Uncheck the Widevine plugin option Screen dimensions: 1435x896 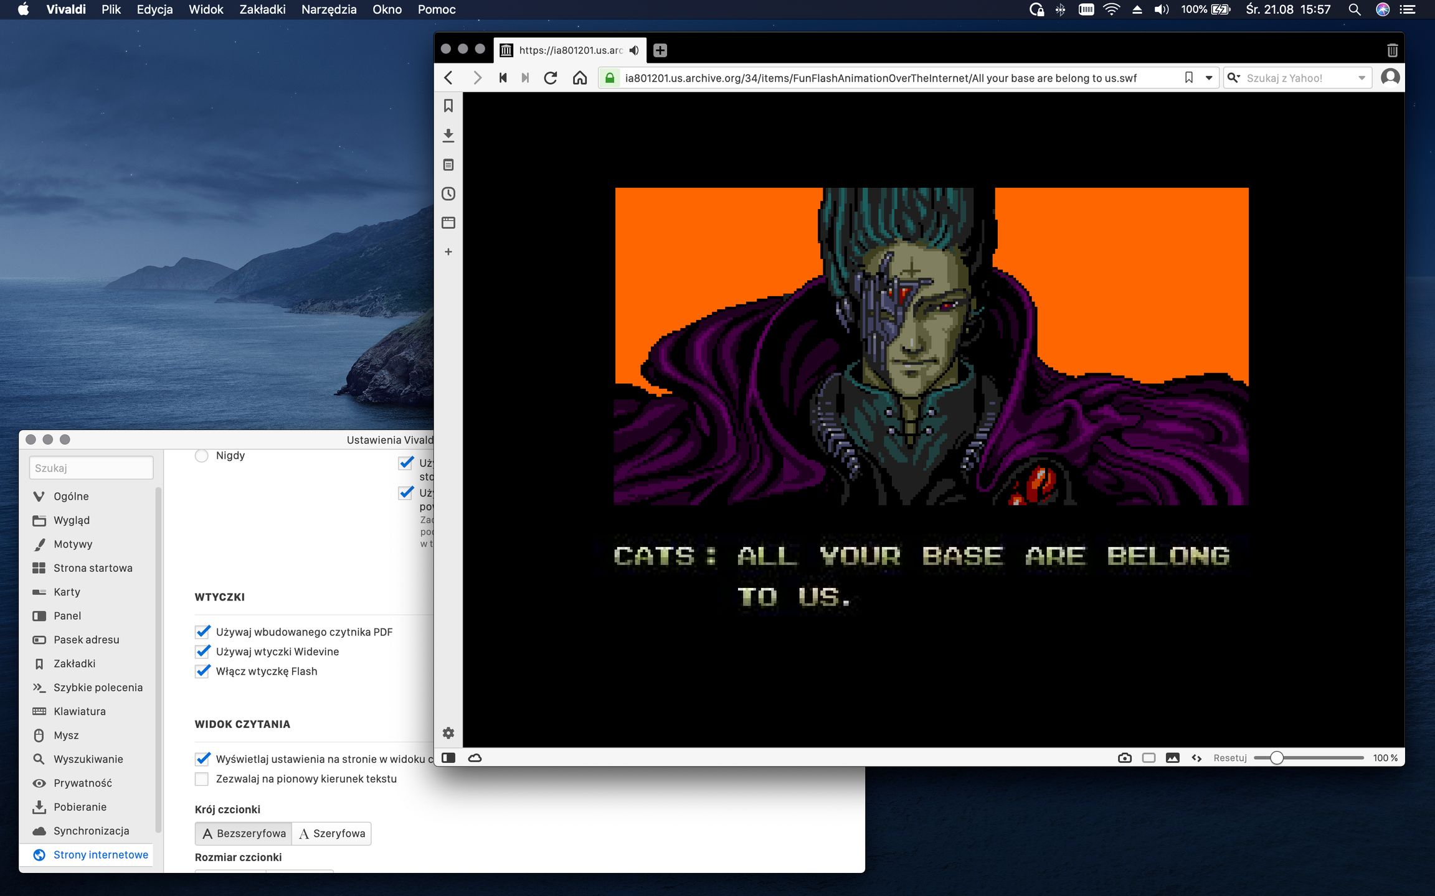[x=202, y=651]
